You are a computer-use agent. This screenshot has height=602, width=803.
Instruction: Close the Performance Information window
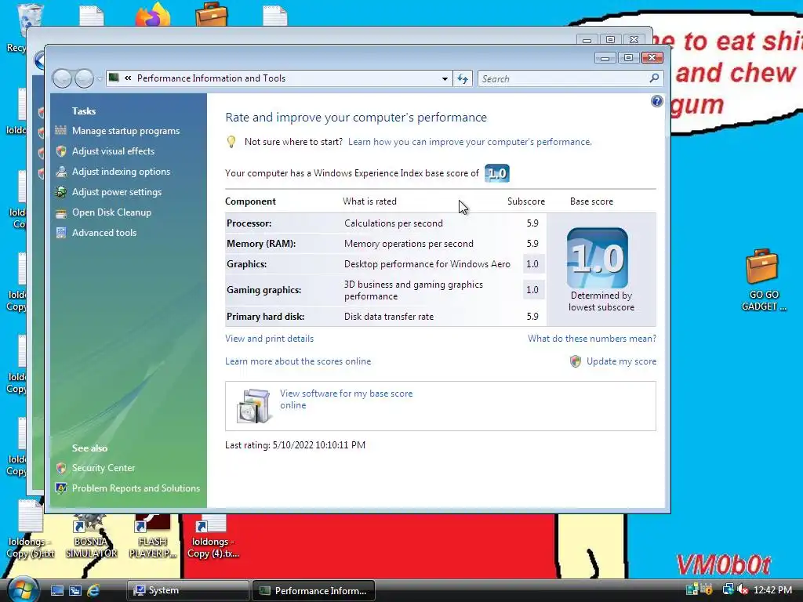(x=652, y=57)
